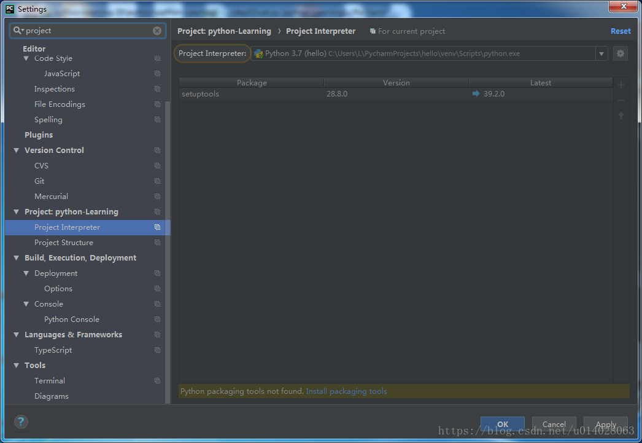Select the JavaScript code style entry
Screen dimensions: 642x443
(62, 73)
